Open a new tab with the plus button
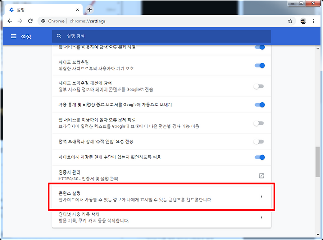 pyautogui.click(x=89, y=10)
